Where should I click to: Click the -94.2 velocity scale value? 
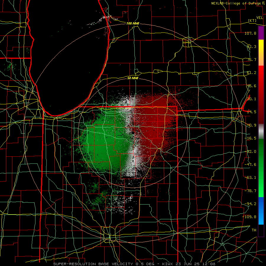point(250,204)
